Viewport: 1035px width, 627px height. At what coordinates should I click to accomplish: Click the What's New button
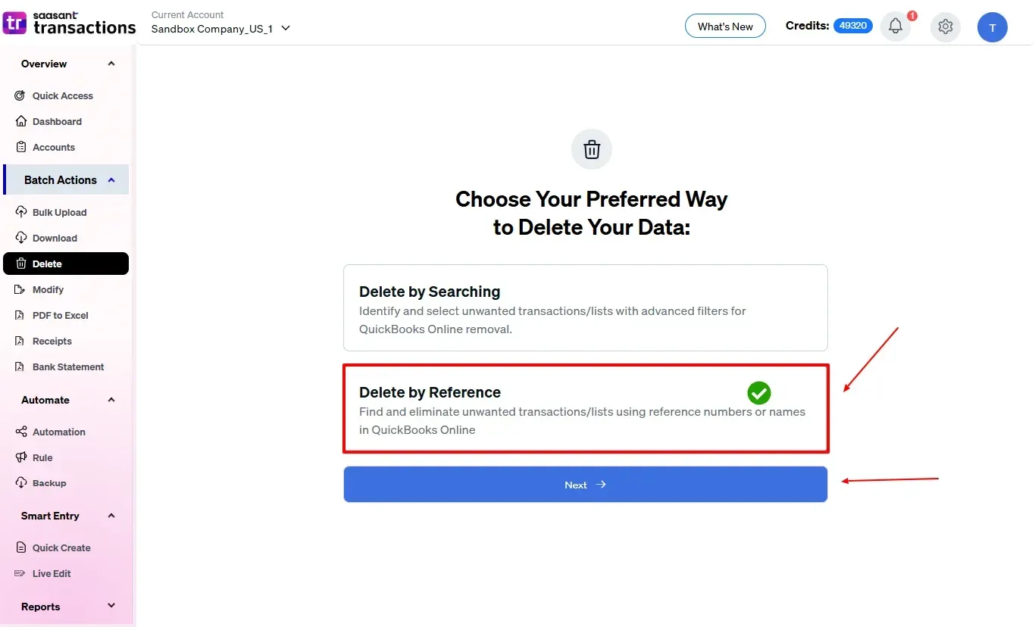pos(725,27)
